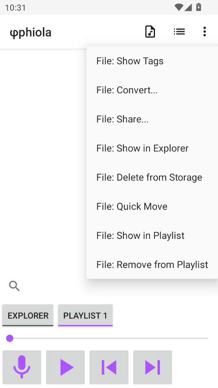Skip to the next track
218x388 pixels.
pyautogui.click(x=153, y=367)
